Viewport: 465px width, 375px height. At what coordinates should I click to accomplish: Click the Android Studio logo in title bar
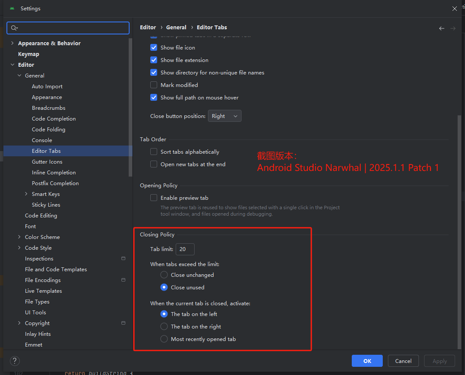click(12, 8)
